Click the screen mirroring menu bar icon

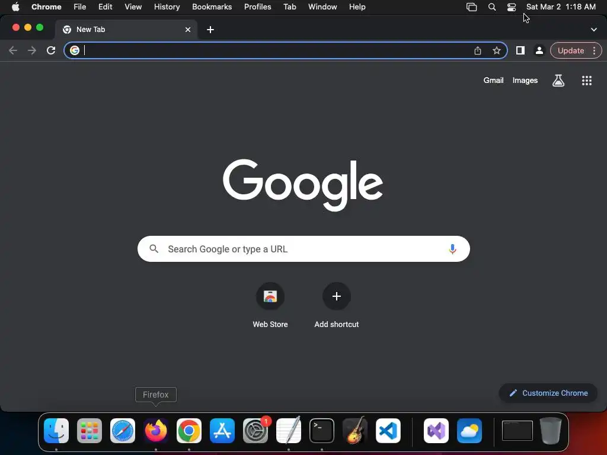[471, 7]
